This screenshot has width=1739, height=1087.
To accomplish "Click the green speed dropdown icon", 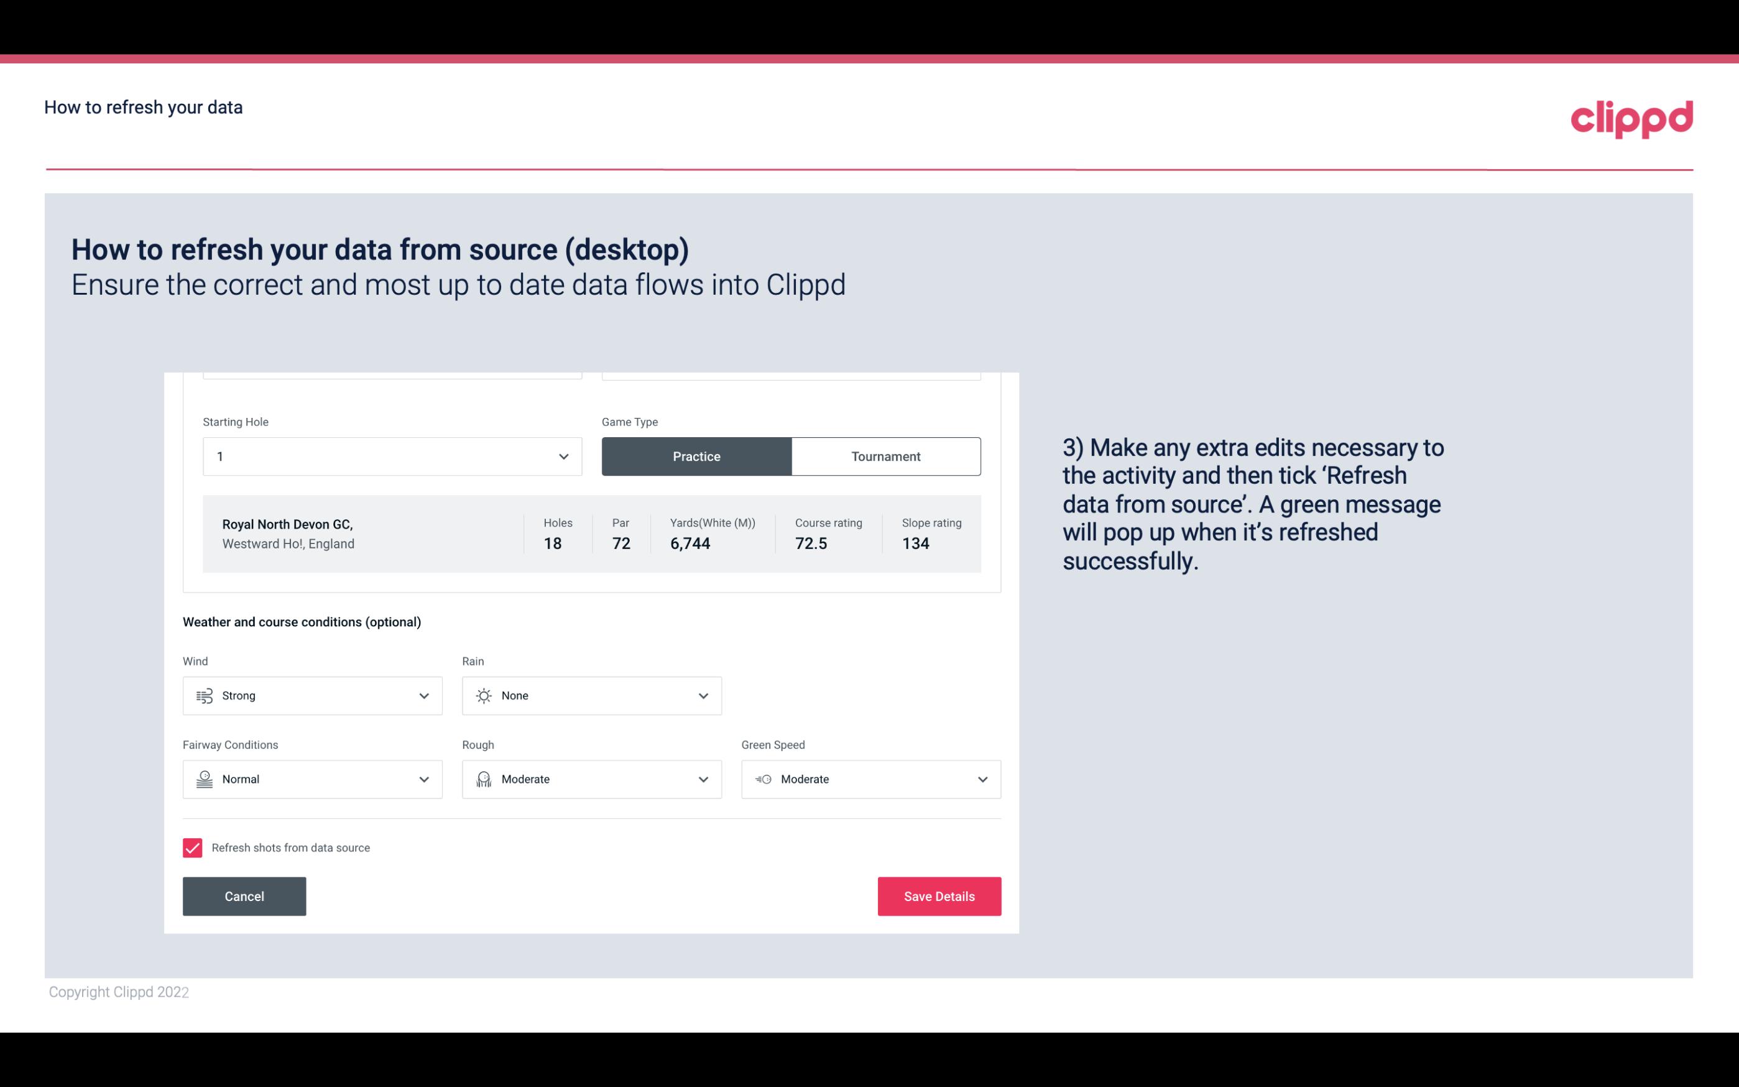I will pyautogui.click(x=982, y=778).
